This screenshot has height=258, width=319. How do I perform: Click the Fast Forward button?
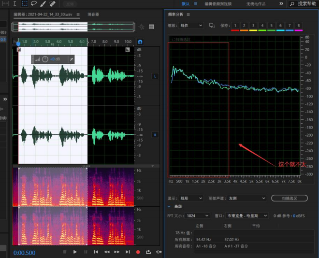point(117,252)
